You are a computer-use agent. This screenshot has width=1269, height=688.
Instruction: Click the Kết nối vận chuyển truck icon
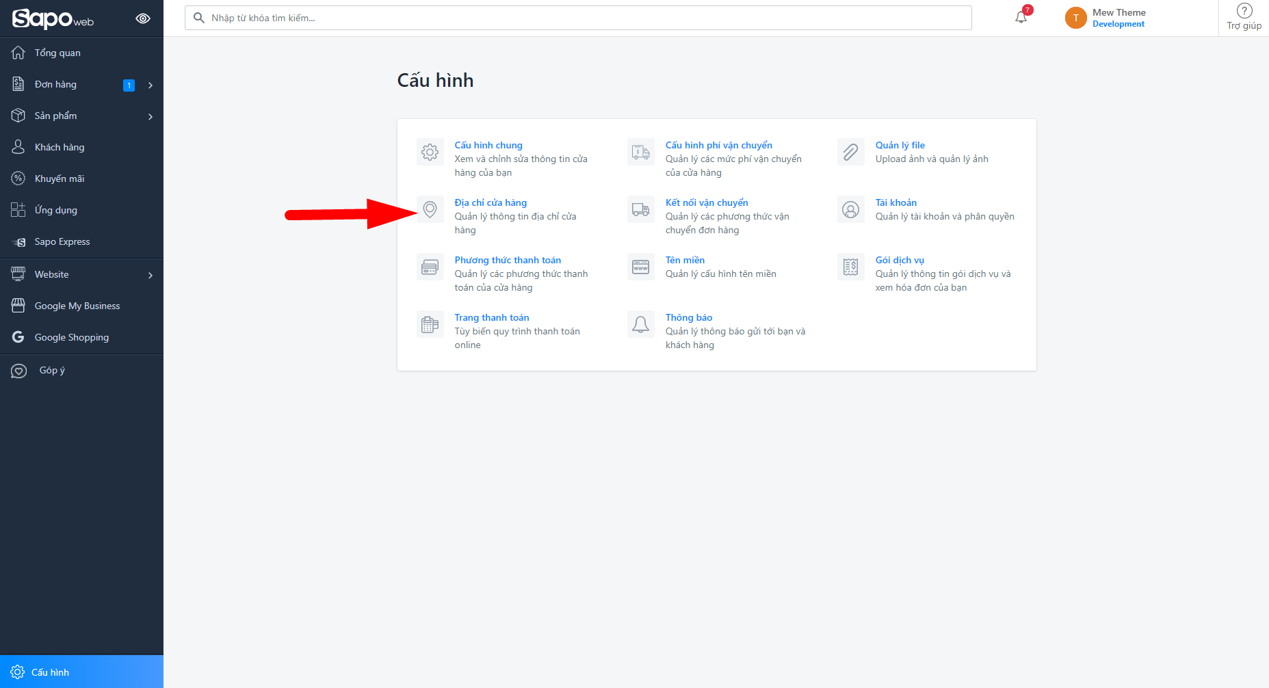[x=641, y=209]
